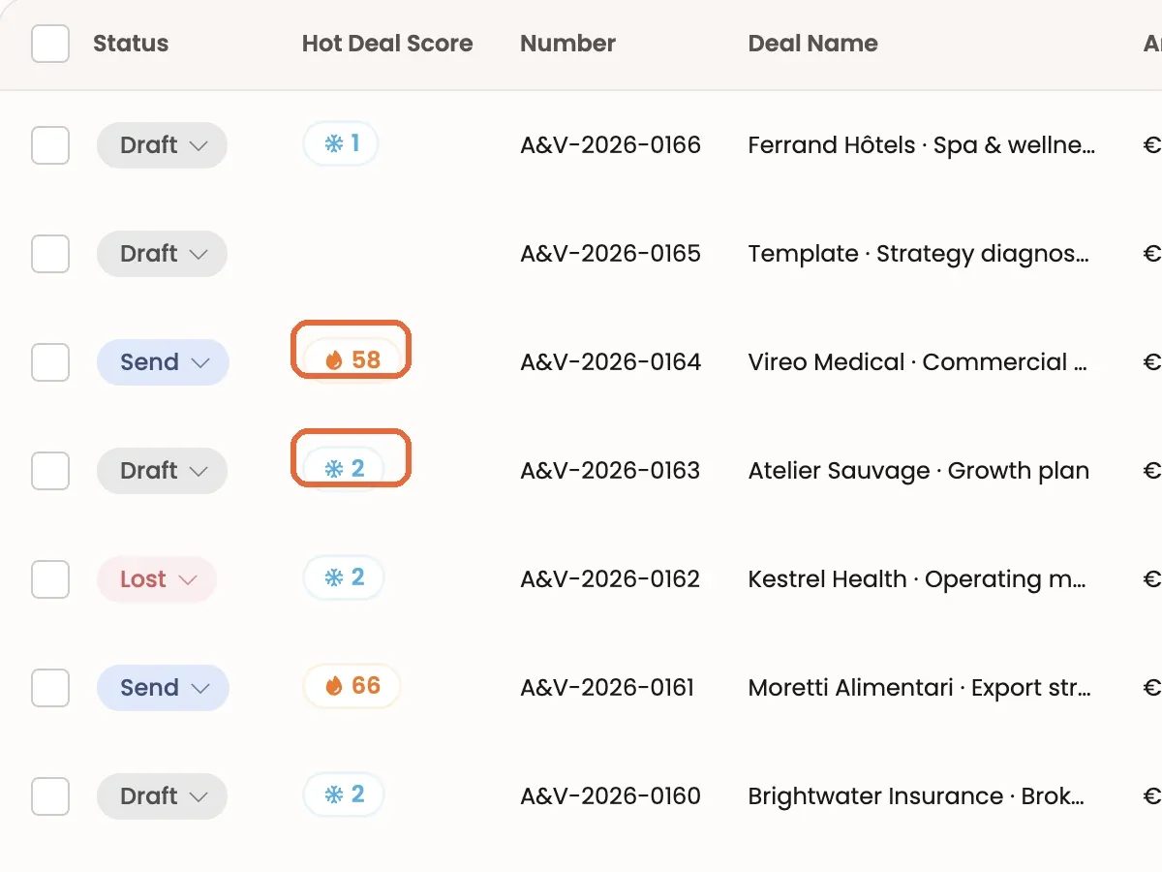Click the snowflake icon in Brightwater Insurance row
The width and height of the screenshot is (1162, 872).
[334, 795]
